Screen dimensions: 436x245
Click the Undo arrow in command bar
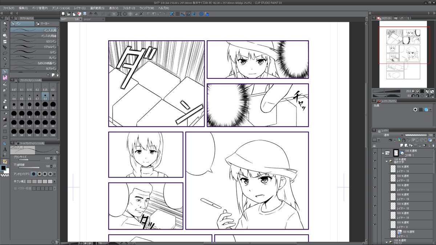(x=90, y=14)
